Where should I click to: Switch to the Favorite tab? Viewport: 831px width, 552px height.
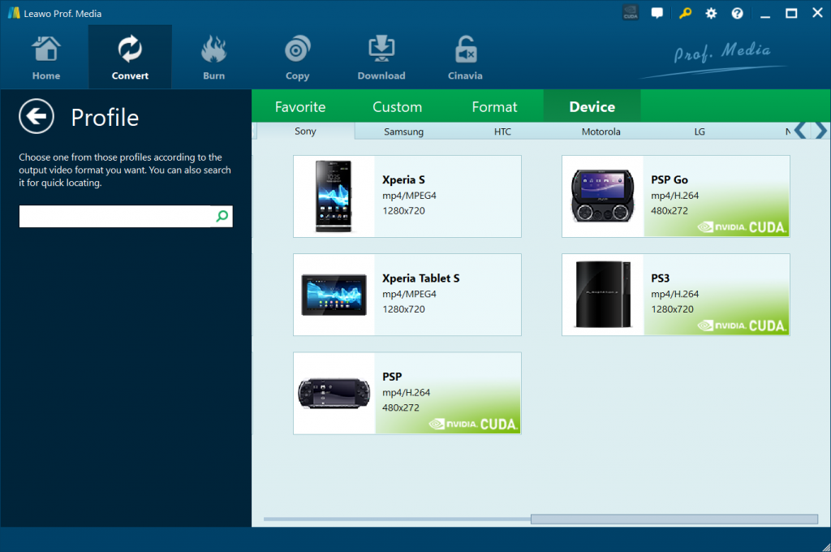(x=300, y=106)
